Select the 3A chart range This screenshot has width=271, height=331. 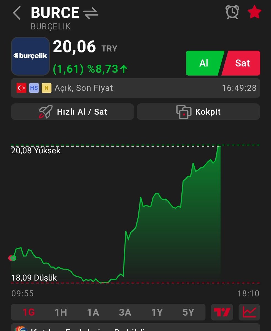[125, 312]
